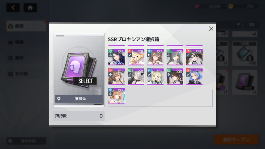Select the dark brown twin-tail SSR character
The image size is (265, 149).
click(x=175, y=77)
